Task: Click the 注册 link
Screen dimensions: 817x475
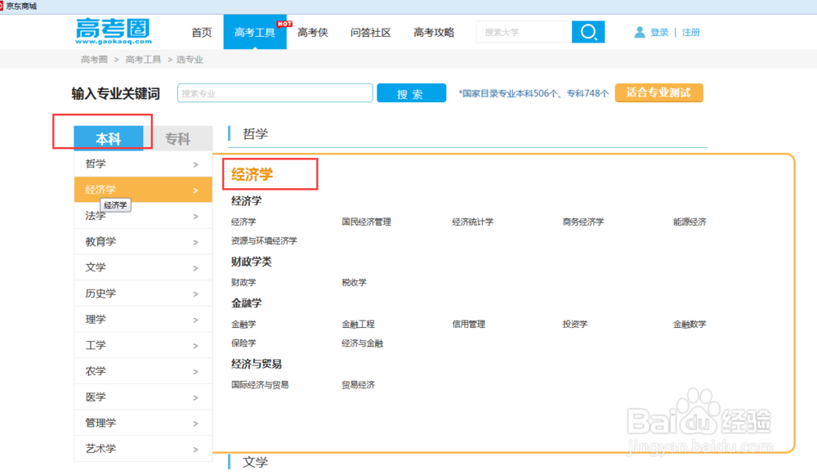Action: [691, 31]
